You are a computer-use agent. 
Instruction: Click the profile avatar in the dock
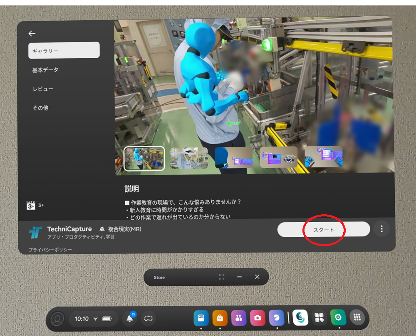point(57,319)
